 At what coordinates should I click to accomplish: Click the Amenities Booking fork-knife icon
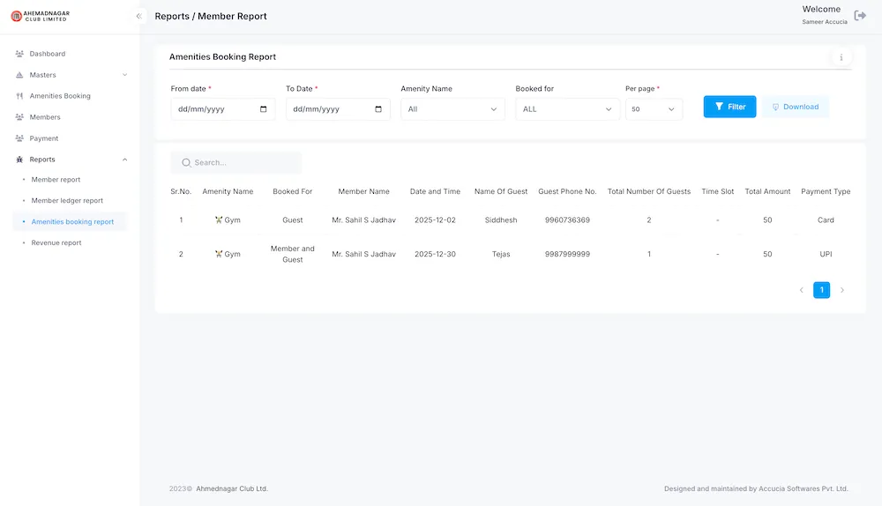click(19, 96)
